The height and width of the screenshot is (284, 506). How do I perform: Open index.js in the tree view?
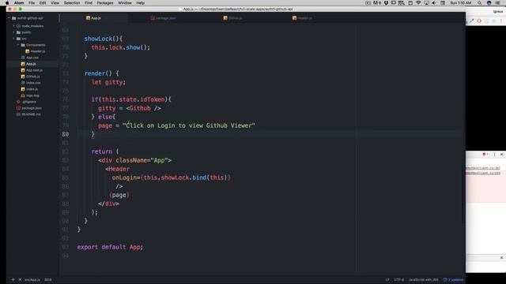point(32,89)
